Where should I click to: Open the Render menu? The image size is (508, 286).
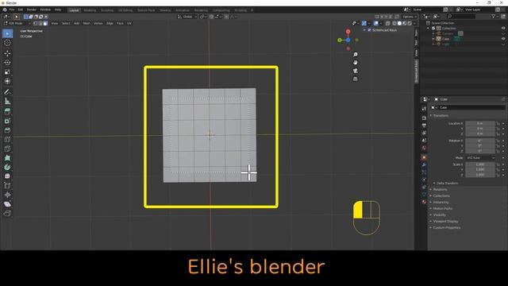32,10
